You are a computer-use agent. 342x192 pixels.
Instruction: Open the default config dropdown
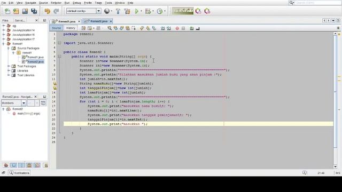coord(98,11)
